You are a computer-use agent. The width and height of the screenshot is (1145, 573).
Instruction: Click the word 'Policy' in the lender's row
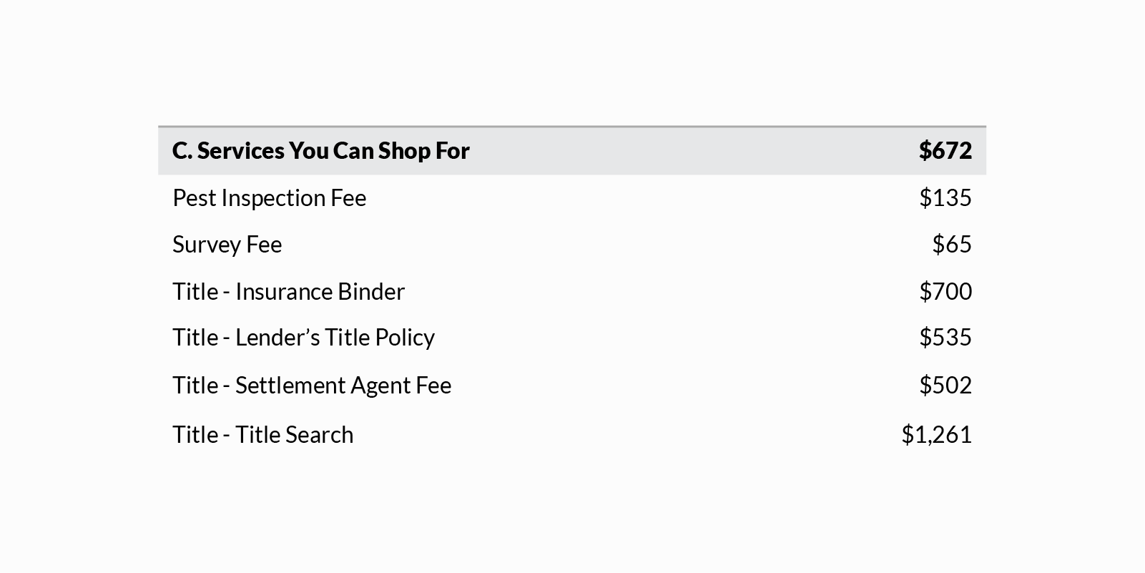click(405, 338)
